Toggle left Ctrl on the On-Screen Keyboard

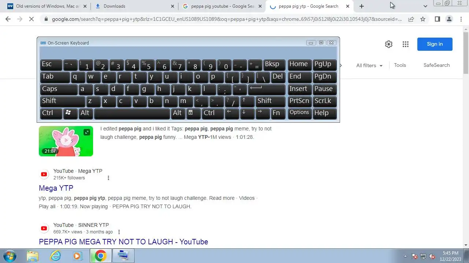pos(51,113)
